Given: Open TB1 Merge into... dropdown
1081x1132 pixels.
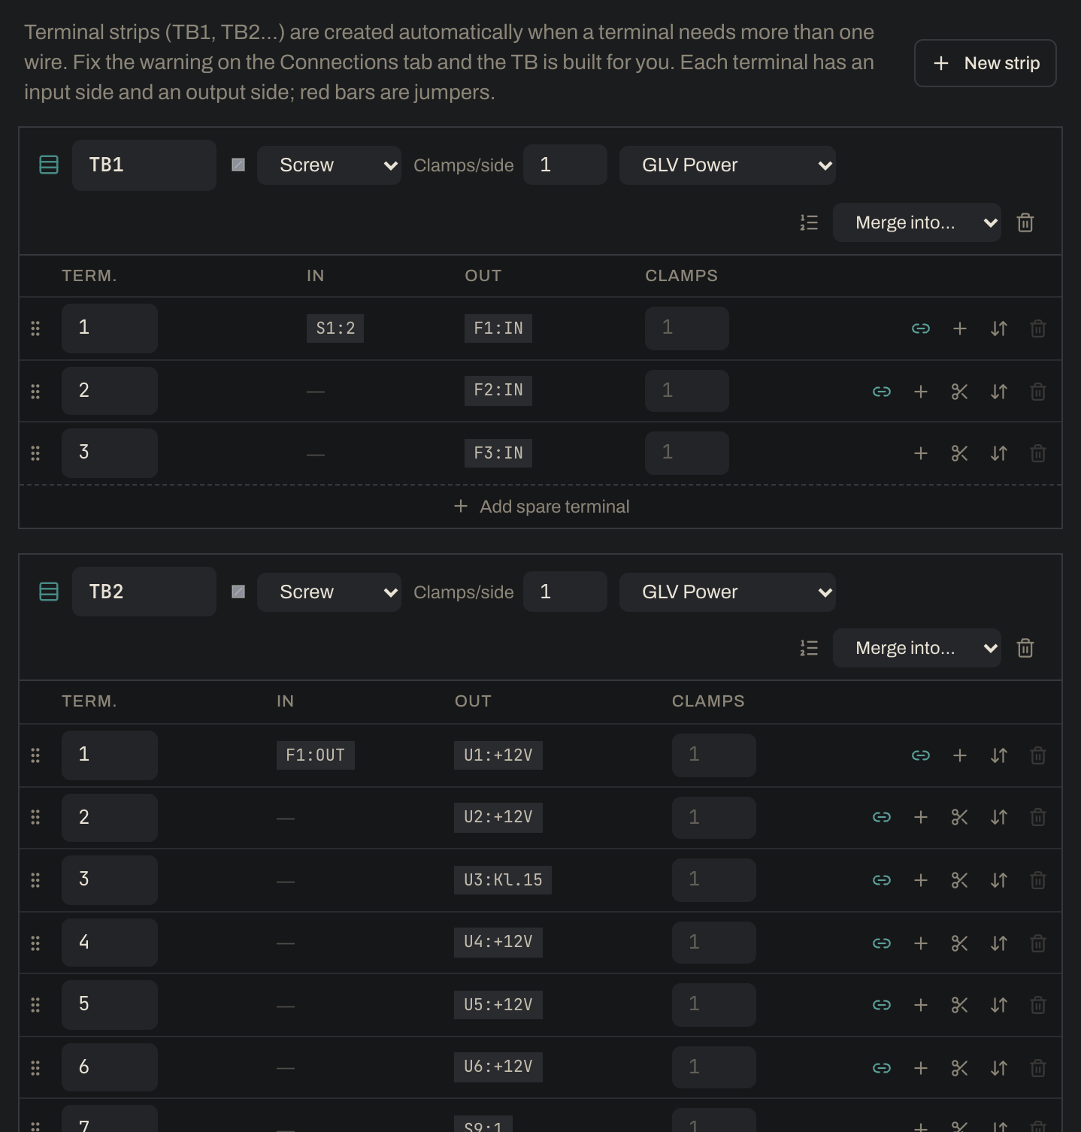Looking at the screenshot, I should [917, 222].
